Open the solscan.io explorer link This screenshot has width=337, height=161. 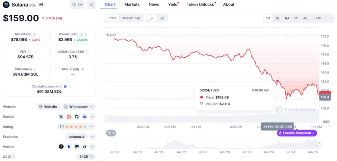[x=77, y=137]
